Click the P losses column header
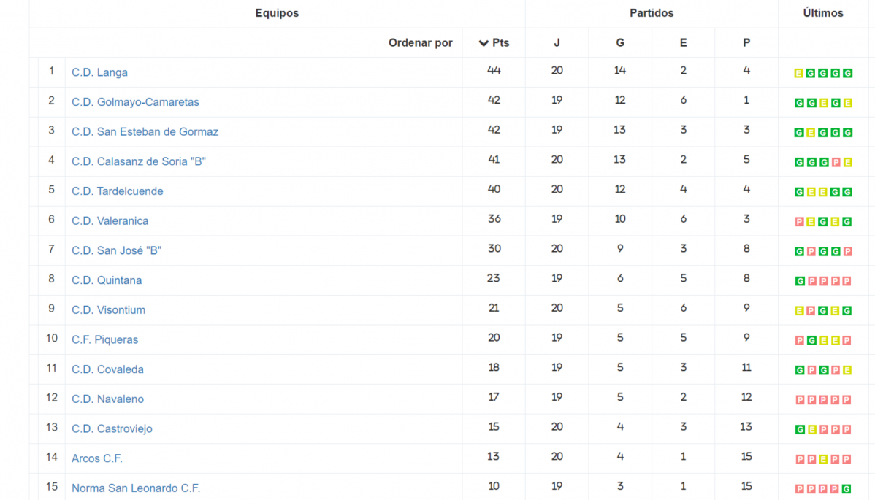Image resolution: width=875 pixels, height=500 pixels. point(746,43)
